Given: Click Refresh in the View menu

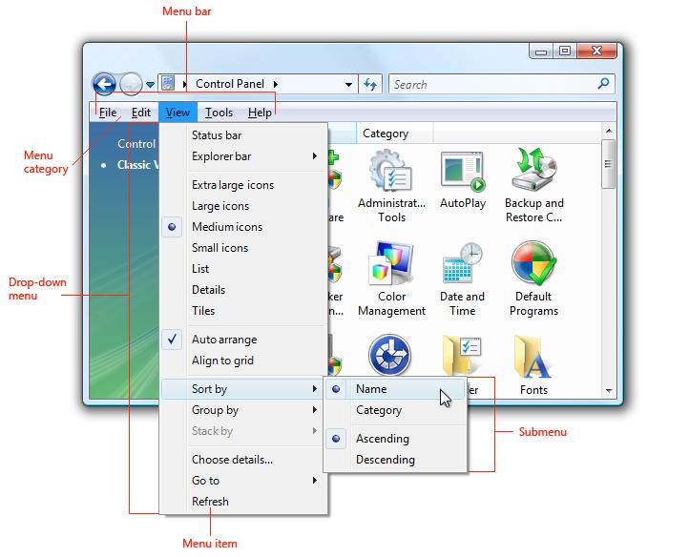Looking at the screenshot, I should [210, 502].
